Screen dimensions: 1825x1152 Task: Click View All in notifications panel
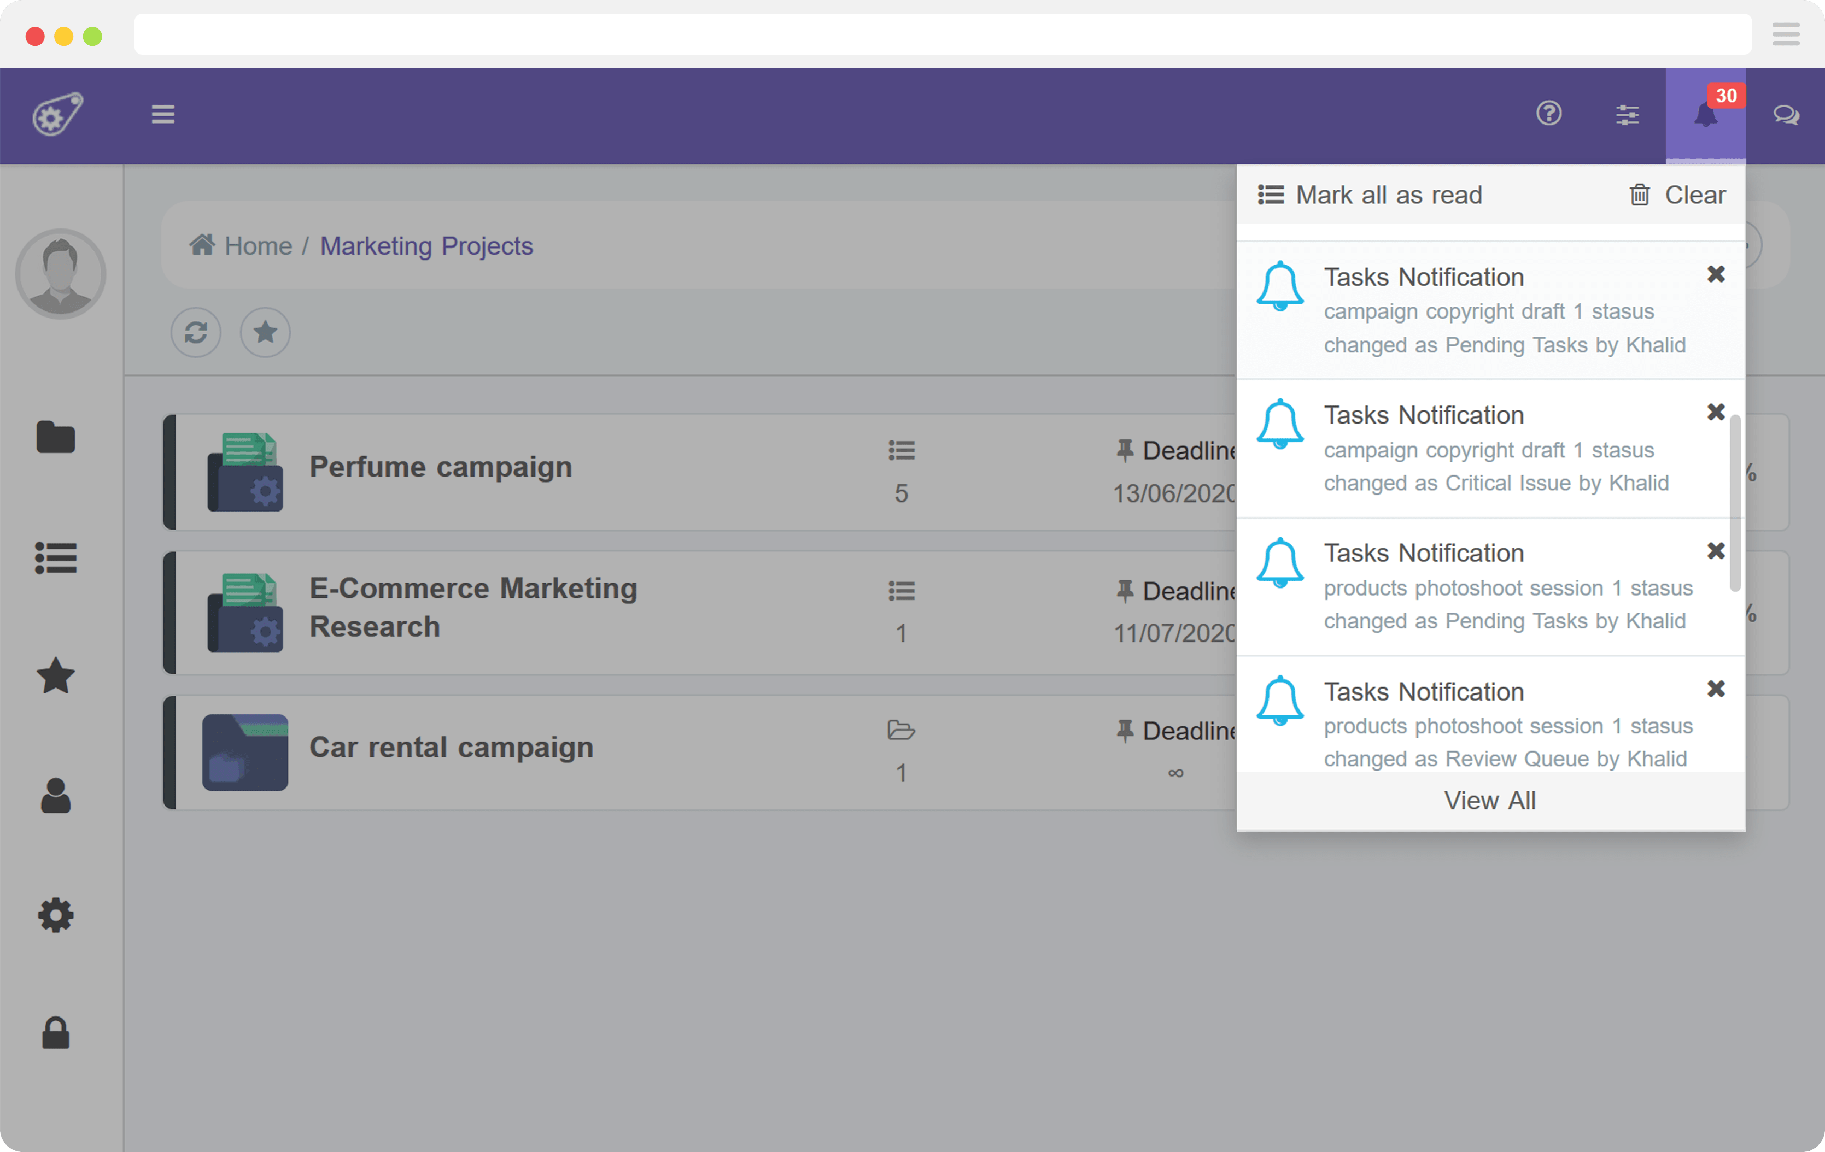tap(1490, 800)
